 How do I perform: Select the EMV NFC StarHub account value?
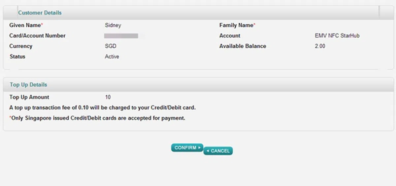[x=337, y=36]
